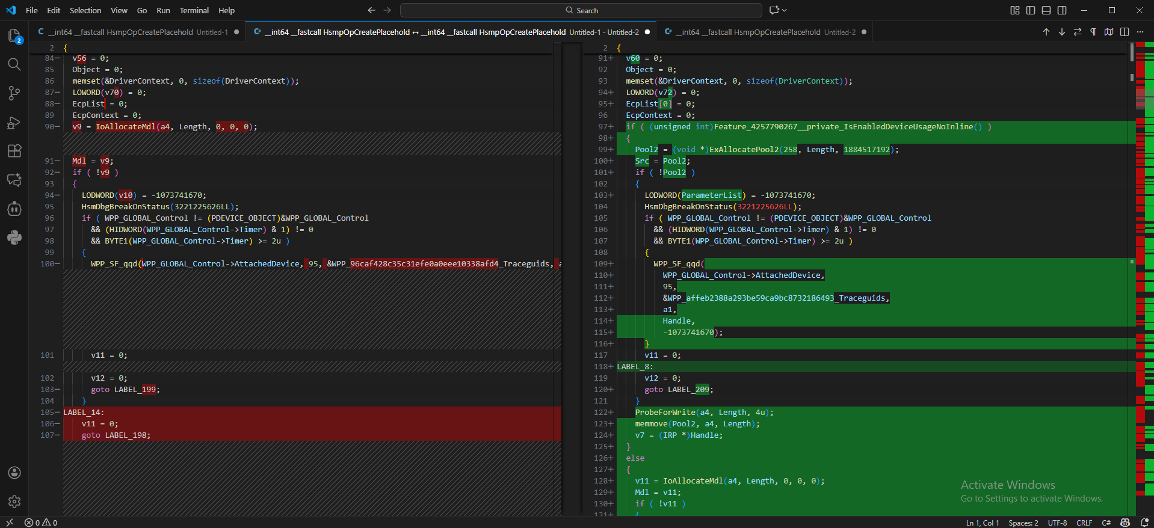Toggle whitespace trimming paragraph icon
1154x528 pixels.
[x=1093, y=32]
